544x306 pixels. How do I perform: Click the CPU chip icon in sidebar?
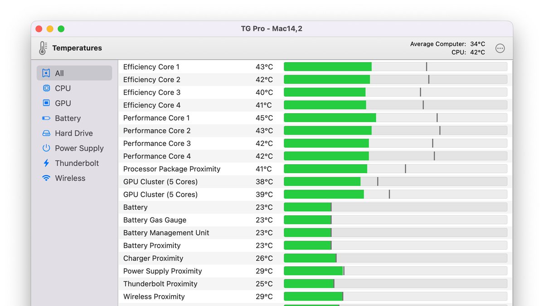[46, 88]
